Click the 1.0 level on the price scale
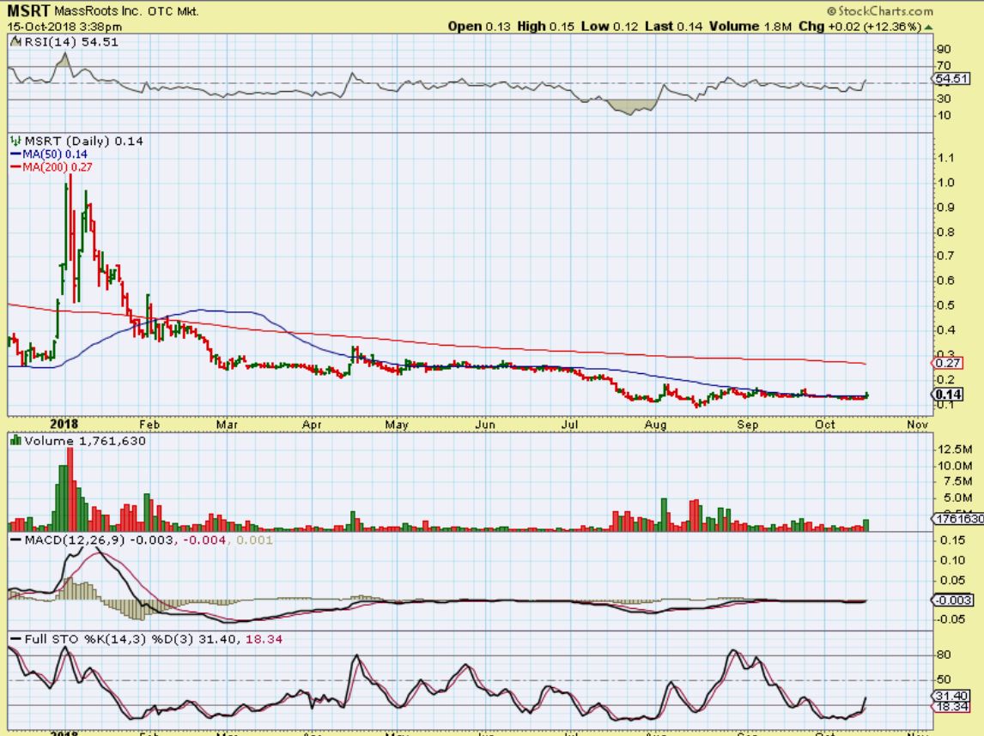Image resolution: width=984 pixels, height=736 pixels. tap(945, 183)
